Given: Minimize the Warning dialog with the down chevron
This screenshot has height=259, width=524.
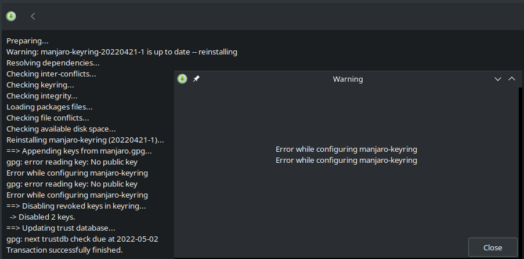Looking at the screenshot, I should pyautogui.click(x=498, y=79).
